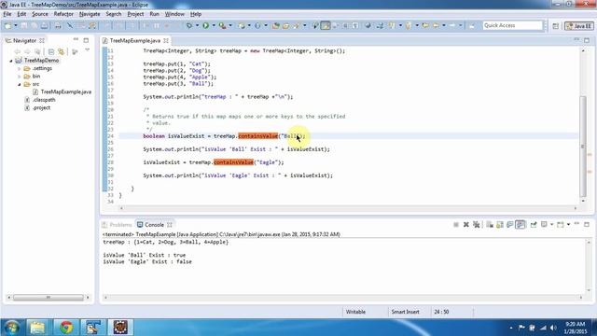Screen dimensions: 597x336
Task: Click the Open Web Browser globe icon
Action: coord(368,26)
